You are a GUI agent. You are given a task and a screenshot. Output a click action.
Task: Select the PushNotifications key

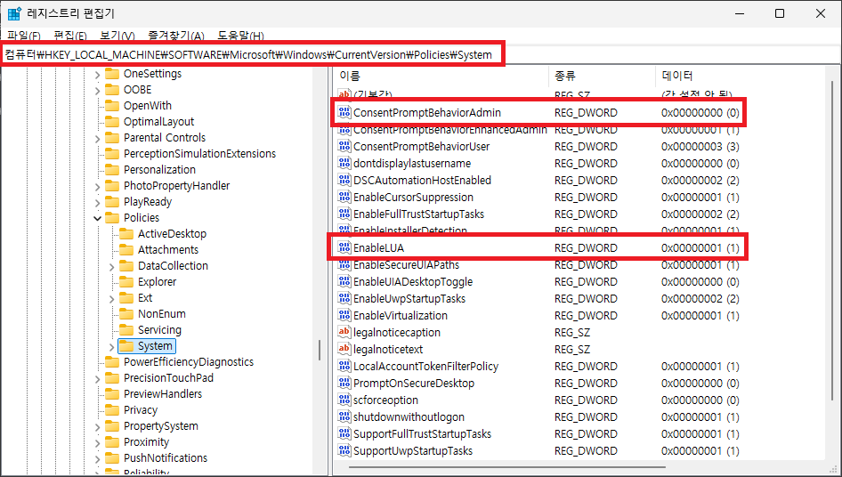point(166,458)
